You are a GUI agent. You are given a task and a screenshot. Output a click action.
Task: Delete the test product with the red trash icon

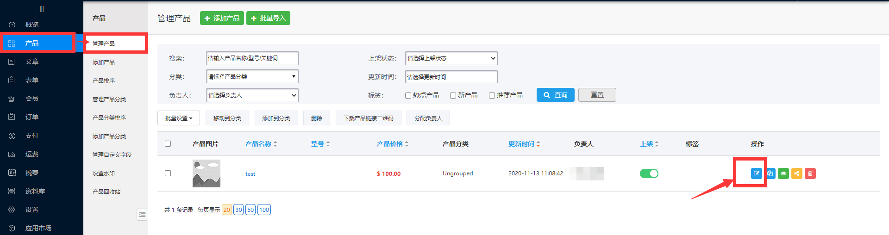tap(810, 173)
